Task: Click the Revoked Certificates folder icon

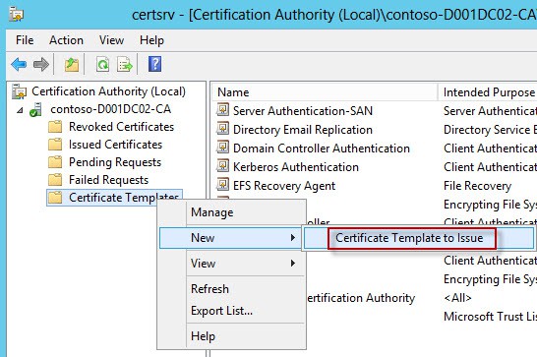Action: coord(55,127)
